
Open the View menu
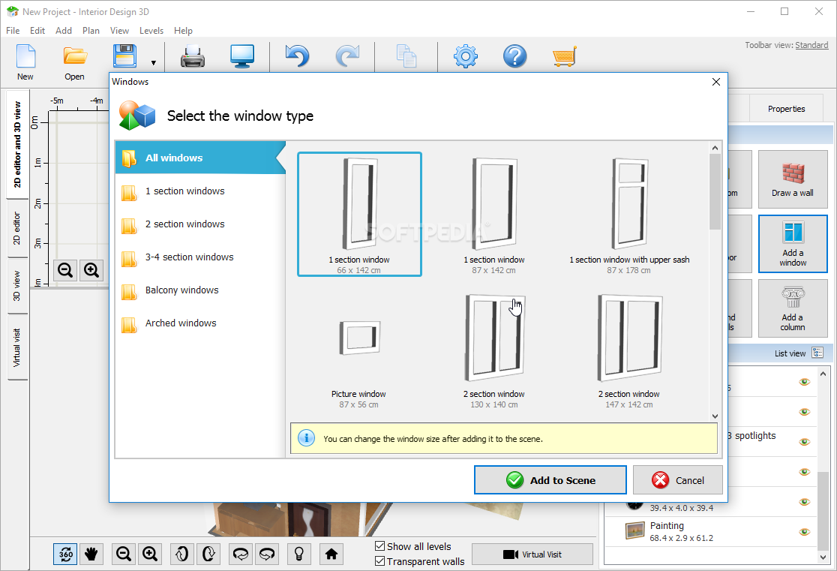coord(119,31)
